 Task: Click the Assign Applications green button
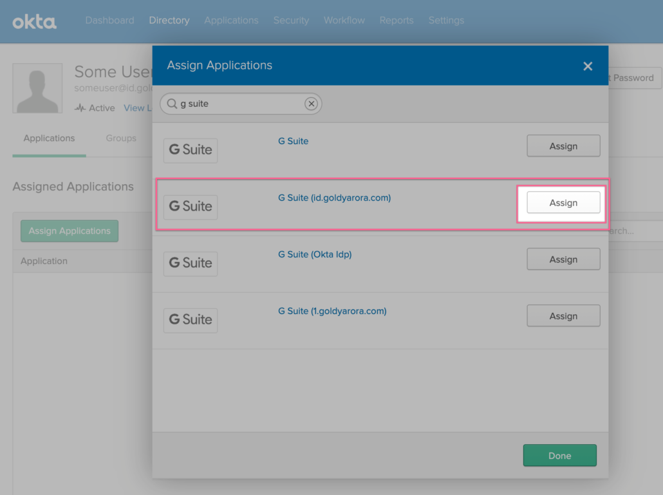(70, 231)
